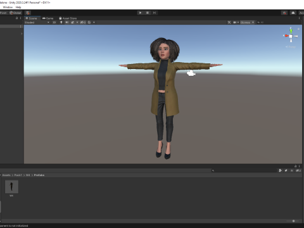Toggle the scene grid visibility icon
Viewport: 304px width, 228px height.
tap(89, 22)
